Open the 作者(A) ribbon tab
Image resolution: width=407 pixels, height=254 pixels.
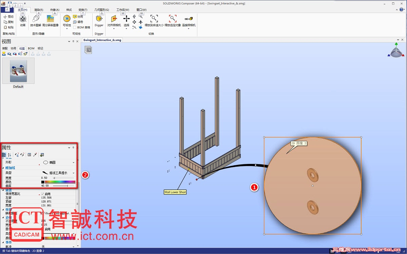(55, 10)
